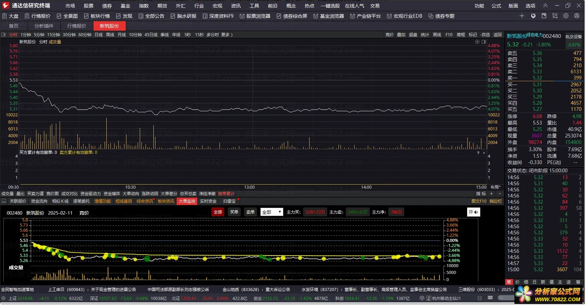Open 行情报价 in the top toolbar
The image size is (586, 305).
(37, 16)
